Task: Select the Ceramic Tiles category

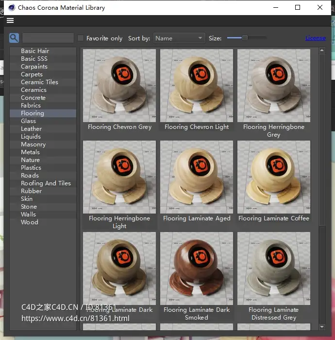Action: pos(43,82)
